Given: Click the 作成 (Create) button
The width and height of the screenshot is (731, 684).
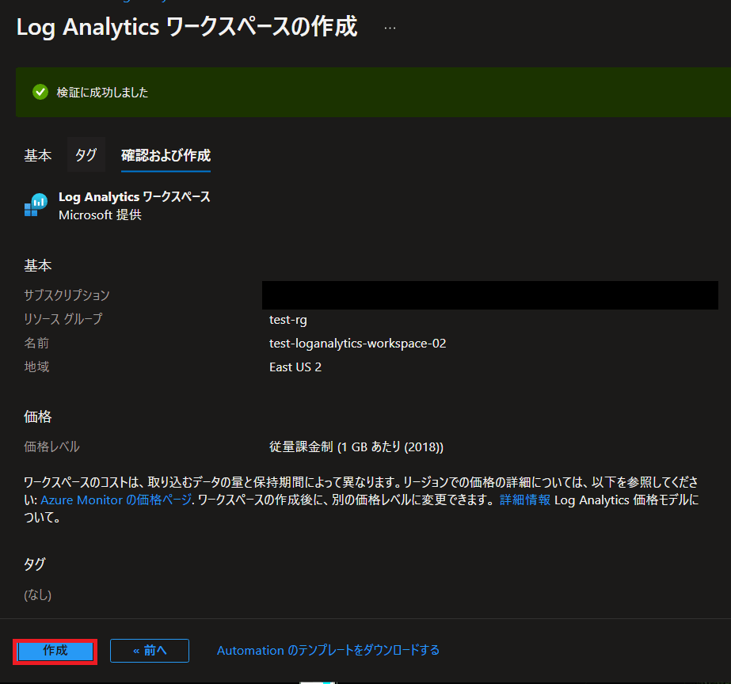Looking at the screenshot, I should [x=55, y=651].
